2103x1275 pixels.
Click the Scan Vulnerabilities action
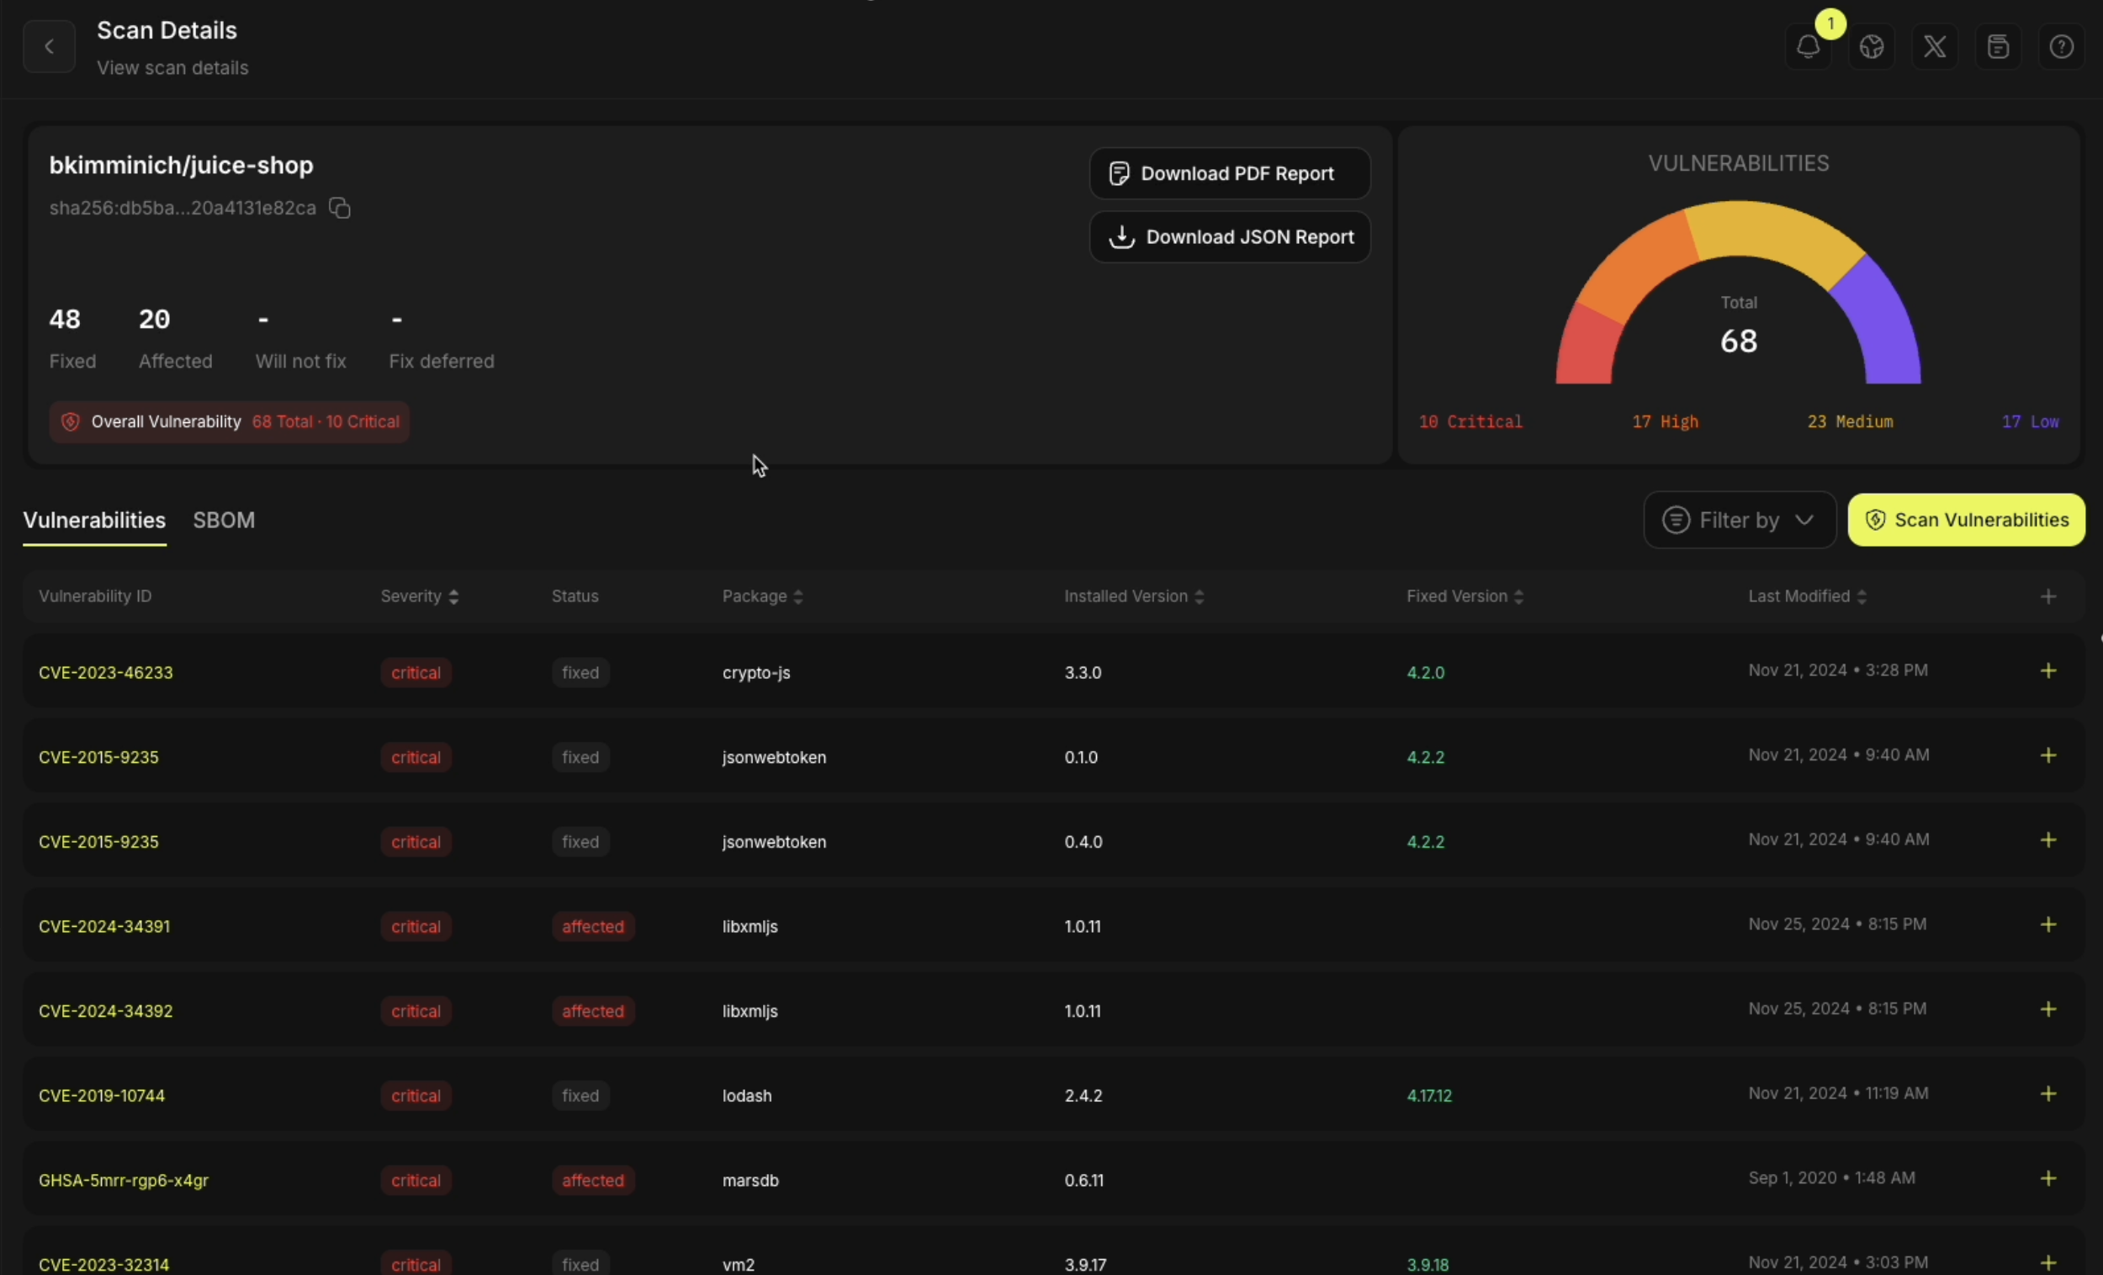pos(1965,520)
